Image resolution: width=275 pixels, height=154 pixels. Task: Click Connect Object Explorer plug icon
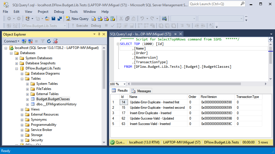[24, 41]
